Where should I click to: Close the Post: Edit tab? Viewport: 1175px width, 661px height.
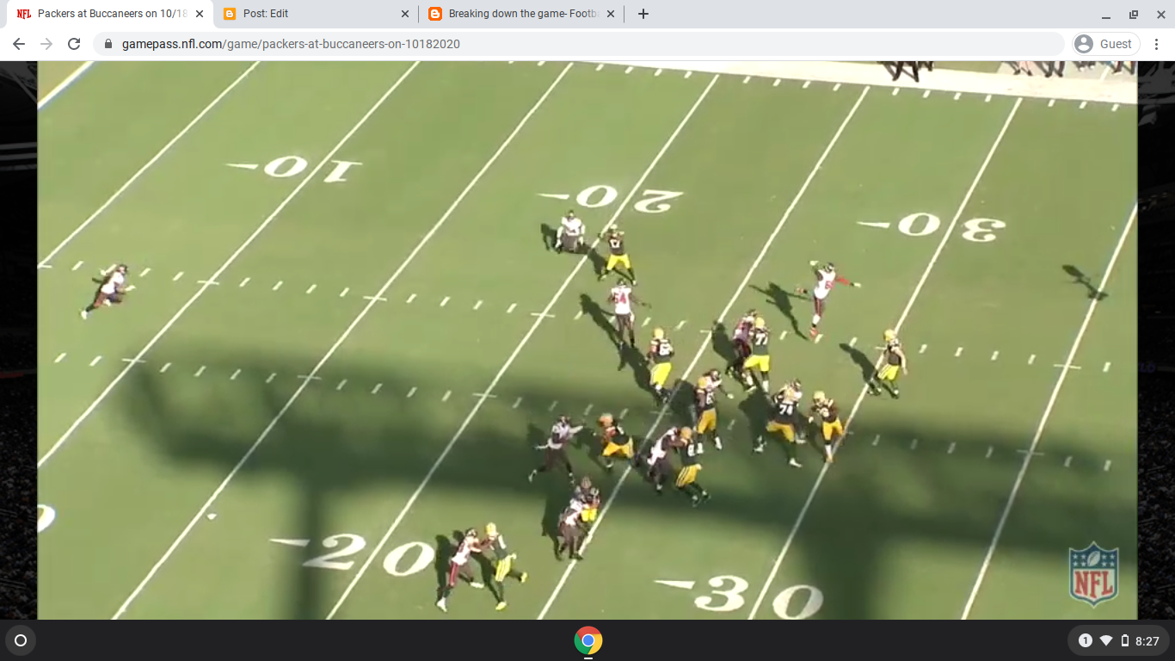[x=404, y=14]
